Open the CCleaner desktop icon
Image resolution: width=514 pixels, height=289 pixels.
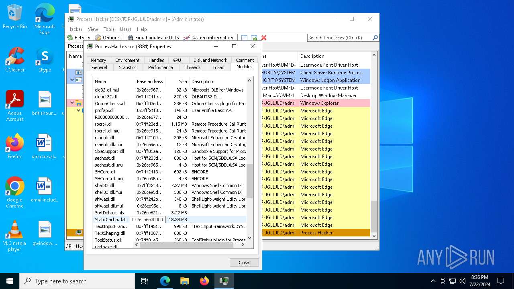14,60
